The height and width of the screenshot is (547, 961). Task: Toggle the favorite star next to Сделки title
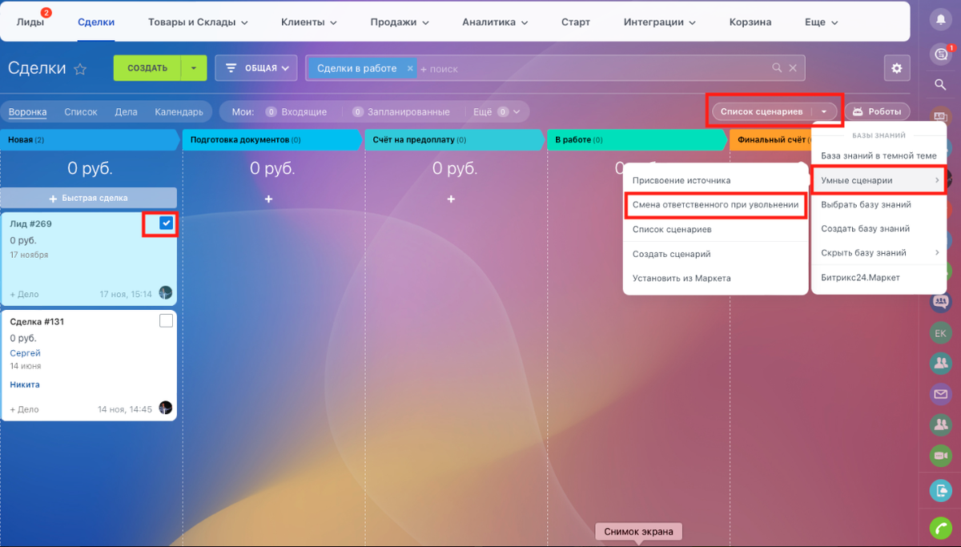(x=80, y=69)
